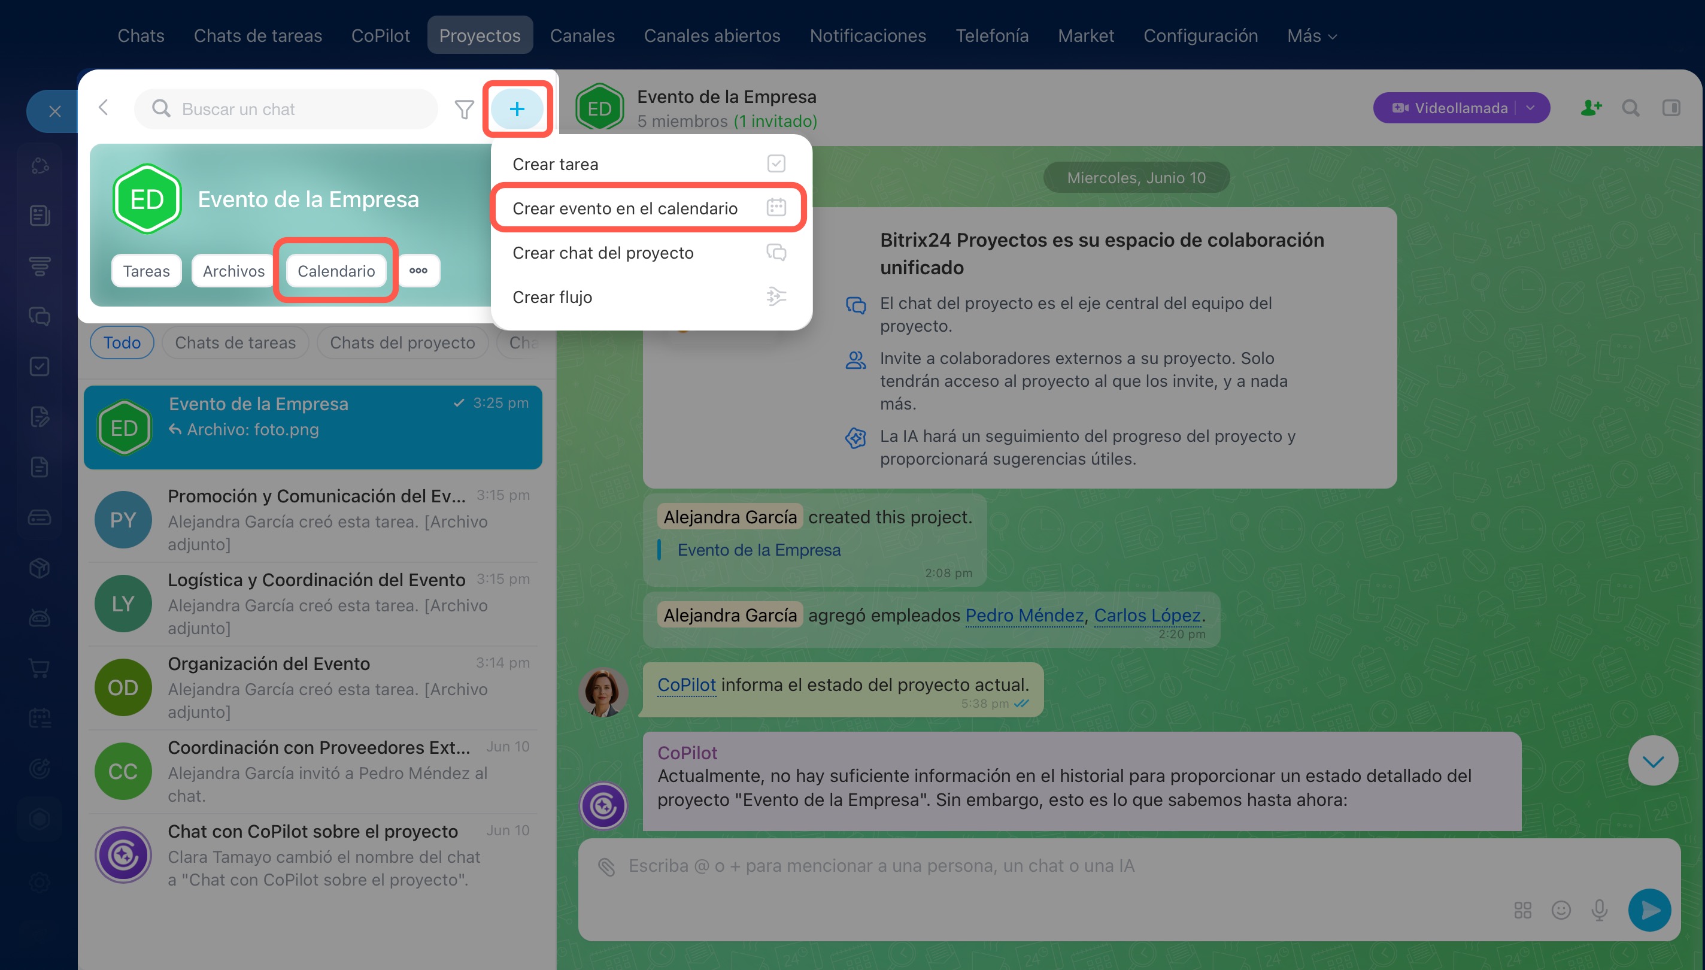Image resolution: width=1705 pixels, height=970 pixels.
Task: Switch to the Telefonía tab
Action: (992, 36)
